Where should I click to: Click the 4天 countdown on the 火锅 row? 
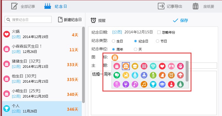coord(75,35)
